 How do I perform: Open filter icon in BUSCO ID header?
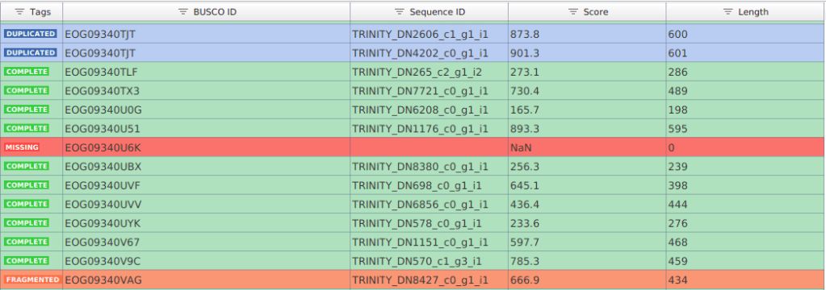tap(183, 11)
